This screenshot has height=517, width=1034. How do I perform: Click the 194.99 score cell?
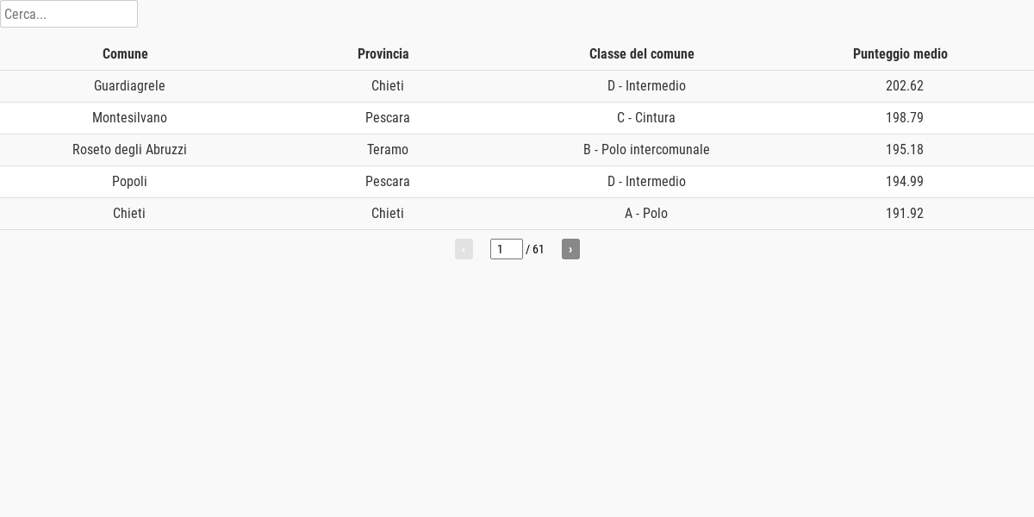tap(905, 182)
